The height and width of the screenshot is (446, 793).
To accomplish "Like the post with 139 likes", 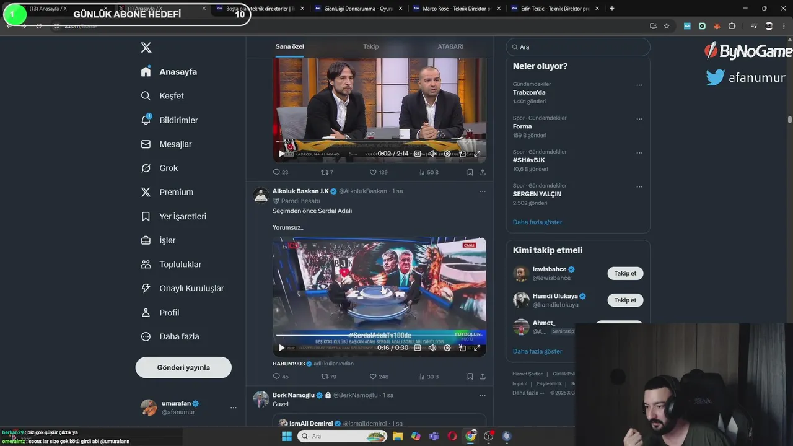I will tap(379, 172).
